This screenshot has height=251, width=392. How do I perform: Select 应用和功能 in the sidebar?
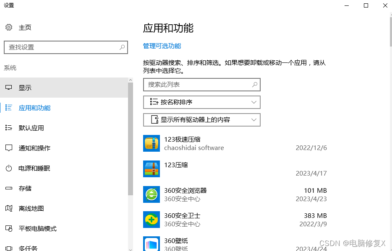(x=64, y=108)
